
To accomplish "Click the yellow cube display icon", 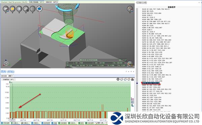I will tap(12, 9).
